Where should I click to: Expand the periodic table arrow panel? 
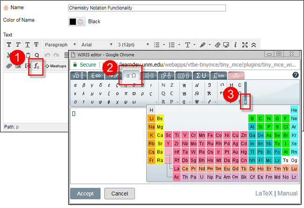click(246, 101)
